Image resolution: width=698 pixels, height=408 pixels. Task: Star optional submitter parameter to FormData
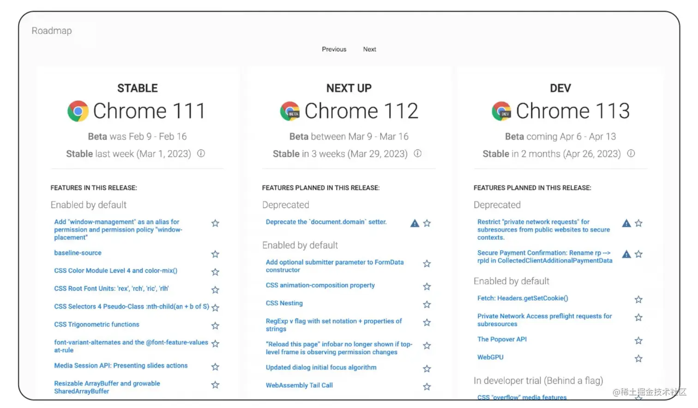tap(427, 264)
